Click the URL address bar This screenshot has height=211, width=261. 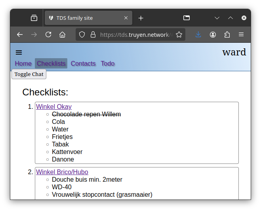[x=135, y=34]
